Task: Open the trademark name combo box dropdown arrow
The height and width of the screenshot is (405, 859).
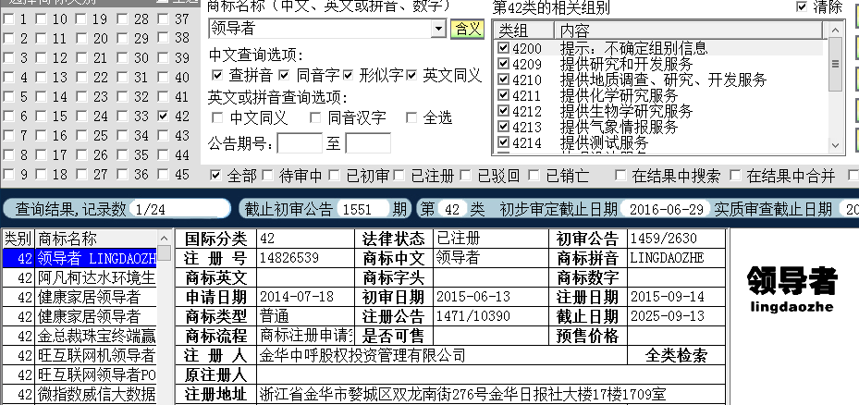Action: [x=438, y=29]
